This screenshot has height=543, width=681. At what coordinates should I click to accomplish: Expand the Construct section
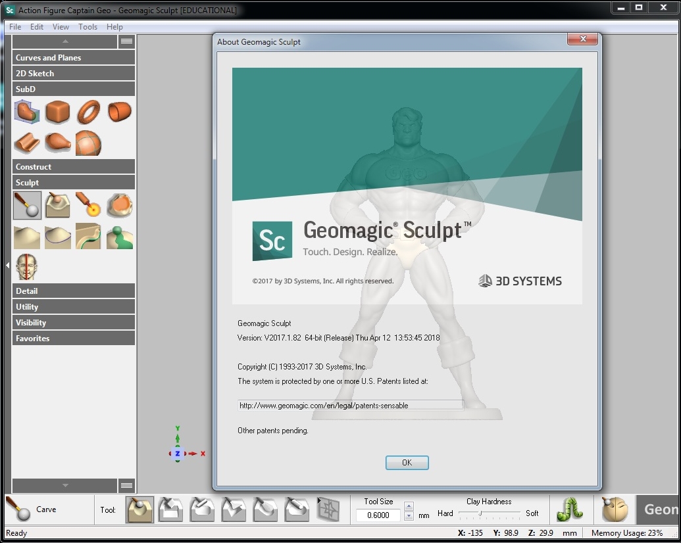(x=74, y=167)
